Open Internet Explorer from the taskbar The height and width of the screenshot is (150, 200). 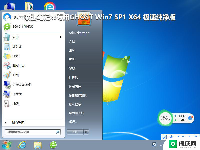[22, 145]
